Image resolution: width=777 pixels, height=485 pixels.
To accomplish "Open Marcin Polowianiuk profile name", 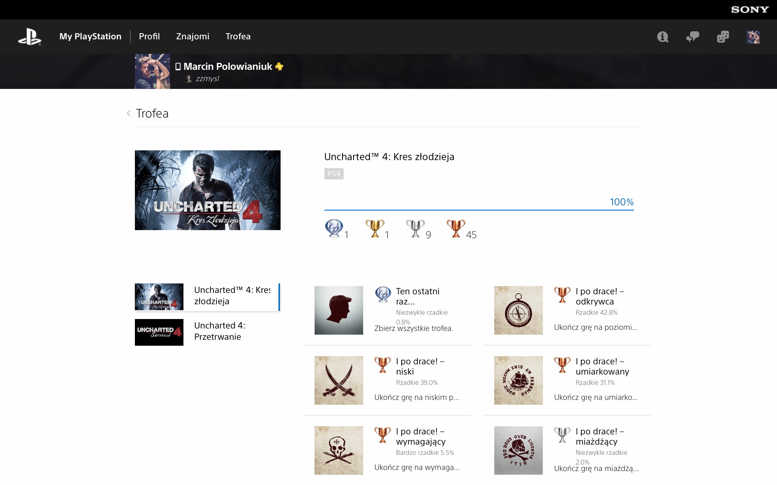I will click(228, 66).
